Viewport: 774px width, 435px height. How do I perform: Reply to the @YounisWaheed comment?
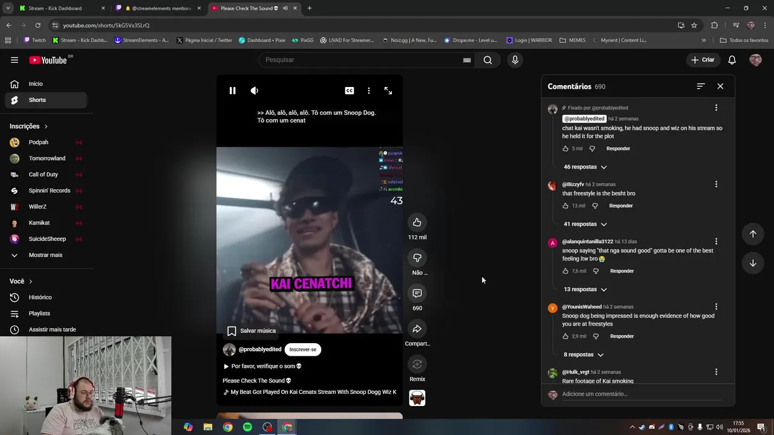622,337
